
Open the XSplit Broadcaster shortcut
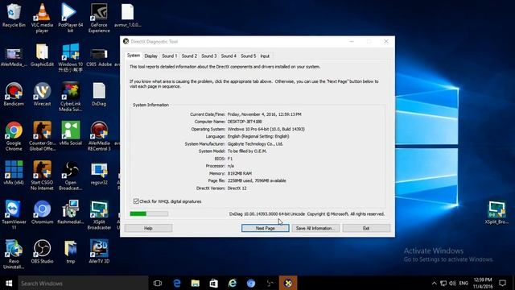99,215
